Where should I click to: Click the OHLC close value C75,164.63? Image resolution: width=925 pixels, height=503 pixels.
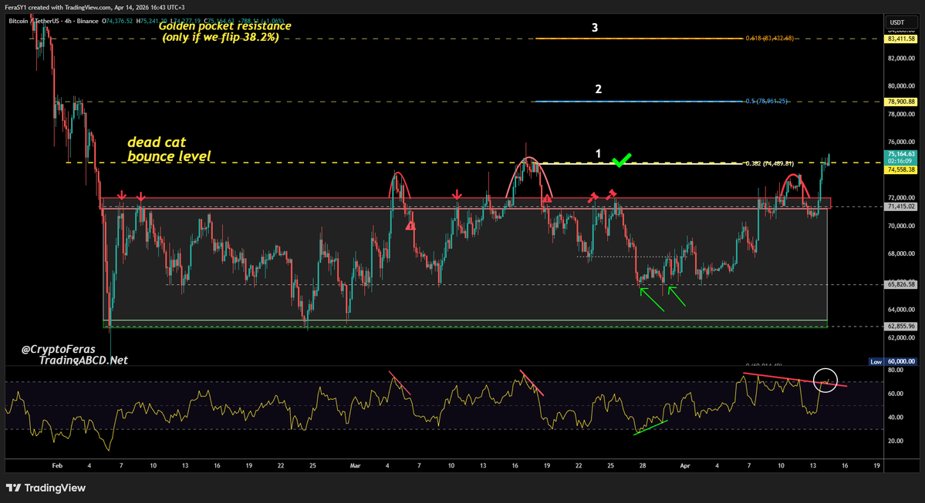219,22
